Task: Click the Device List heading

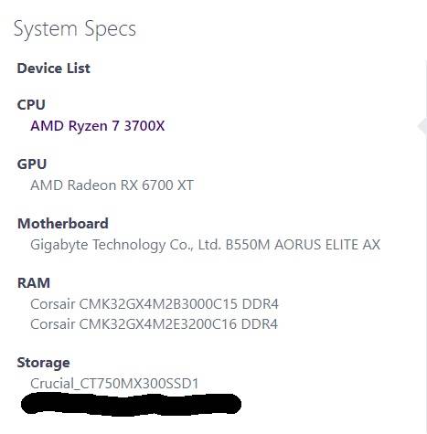Action: pos(54,68)
